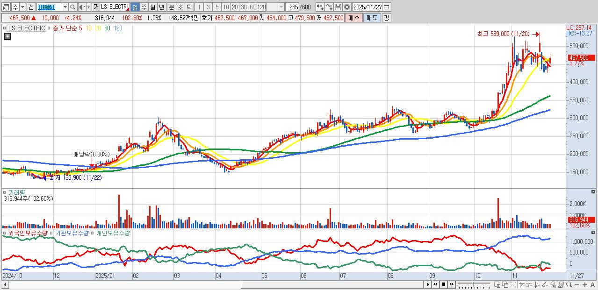Click the diagonal trendline tool icon
The width and height of the screenshot is (598, 290).
(545, 284)
